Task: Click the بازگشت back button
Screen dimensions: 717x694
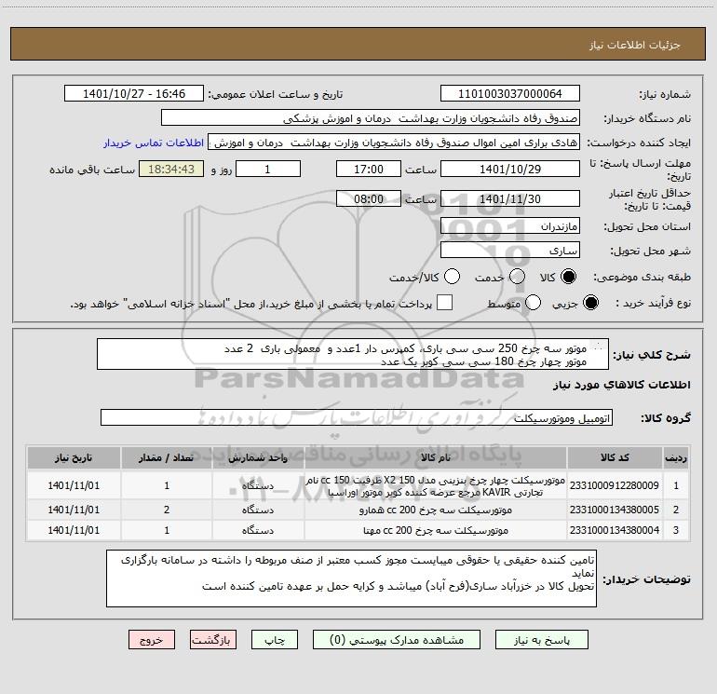Action: click(x=213, y=640)
